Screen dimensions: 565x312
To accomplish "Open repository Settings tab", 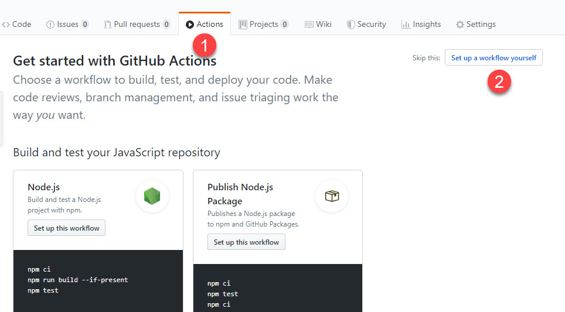I will point(476,24).
